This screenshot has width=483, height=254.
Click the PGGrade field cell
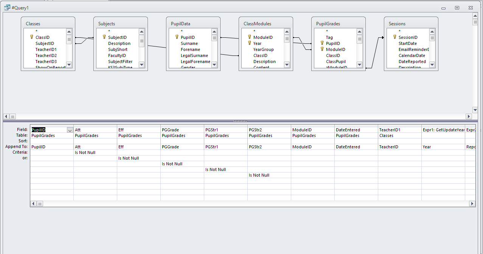[182, 130]
